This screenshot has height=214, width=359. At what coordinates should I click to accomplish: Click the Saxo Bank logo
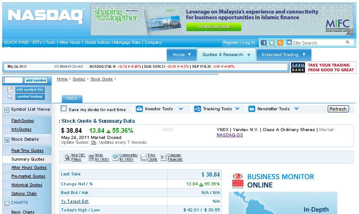tap(298, 68)
